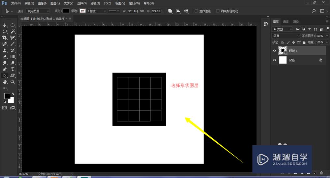Viewport: 330px width, 178px height.
Task: Select the Move tool
Action: click(4, 25)
